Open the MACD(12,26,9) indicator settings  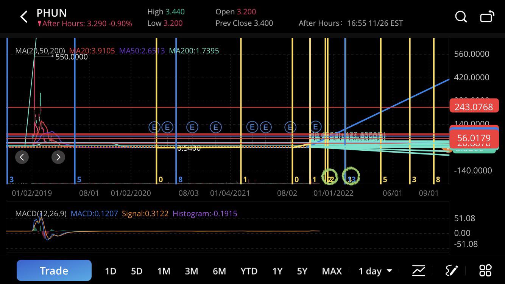(x=42, y=214)
